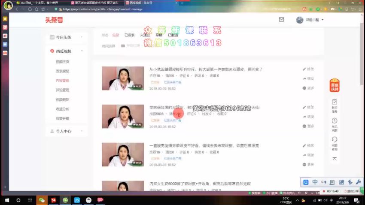Open title link 一直被男友嫌弃单眼皮不好看
Screen dimensions: 365x205
point(204,146)
